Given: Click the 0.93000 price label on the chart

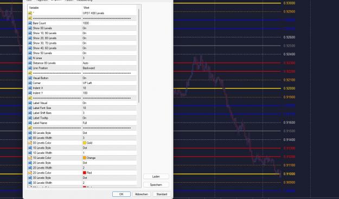Looking at the screenshot, I should tap(289, 3).
